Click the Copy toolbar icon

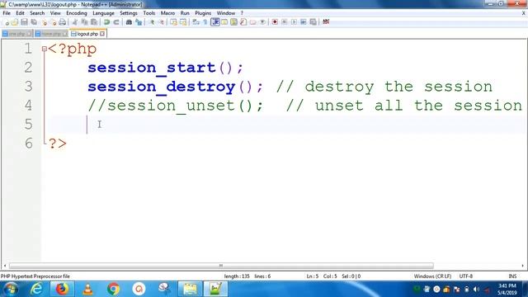(x=84, y=22)
